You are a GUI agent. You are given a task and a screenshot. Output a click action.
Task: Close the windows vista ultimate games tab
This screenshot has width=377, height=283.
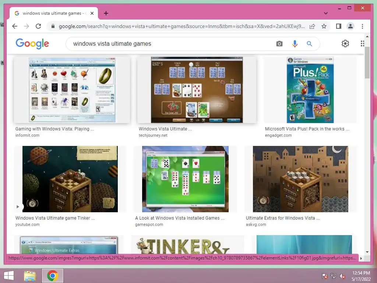point(92,13)
